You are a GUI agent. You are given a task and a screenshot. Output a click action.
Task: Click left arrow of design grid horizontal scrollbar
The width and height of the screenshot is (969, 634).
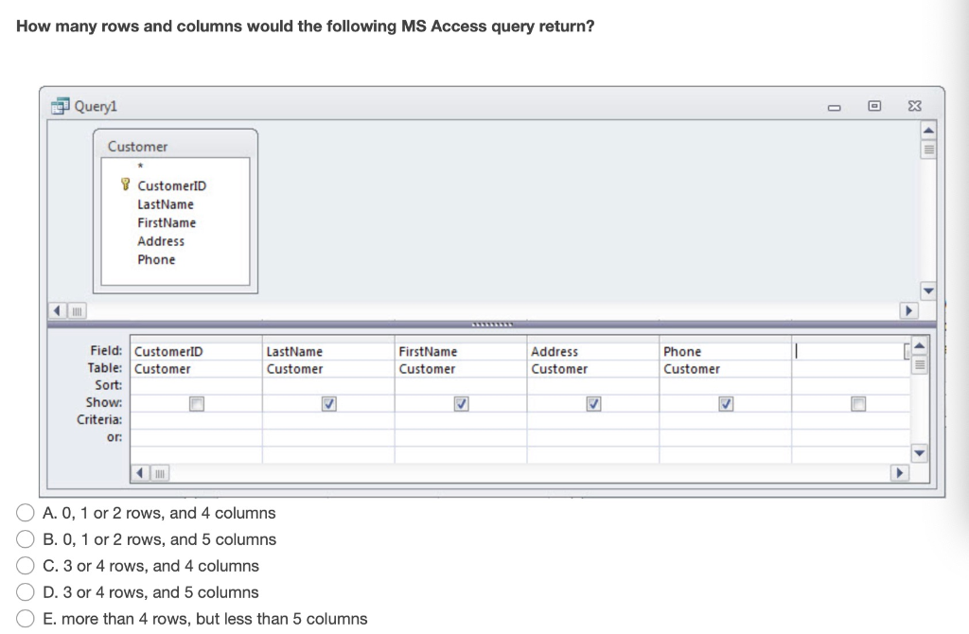(x=140, y=473)
